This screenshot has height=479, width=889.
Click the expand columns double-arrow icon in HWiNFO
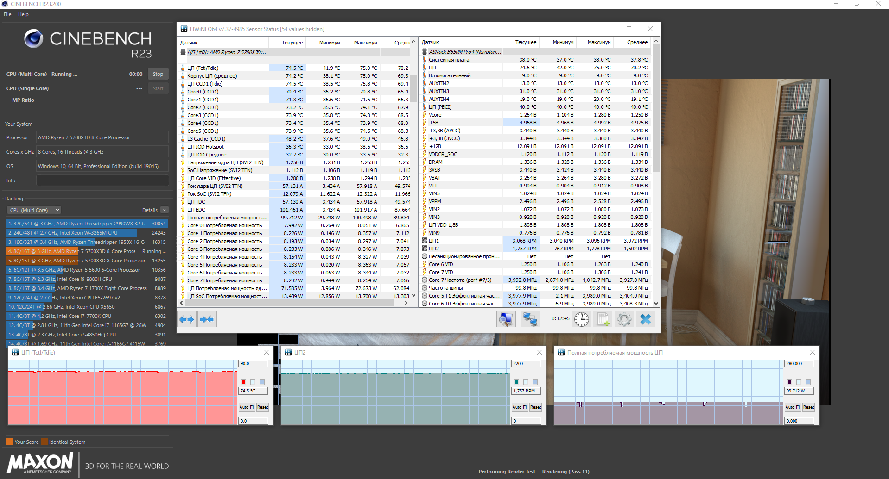[x=187, y=319]
